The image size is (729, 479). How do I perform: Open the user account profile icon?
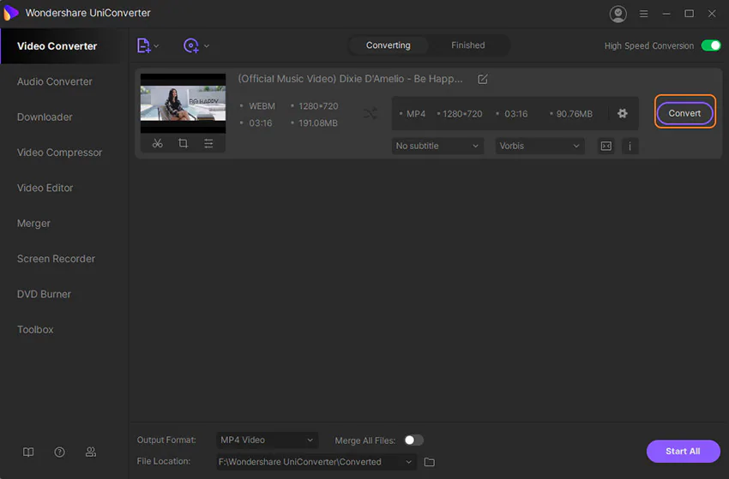click(x=618, y=14)
